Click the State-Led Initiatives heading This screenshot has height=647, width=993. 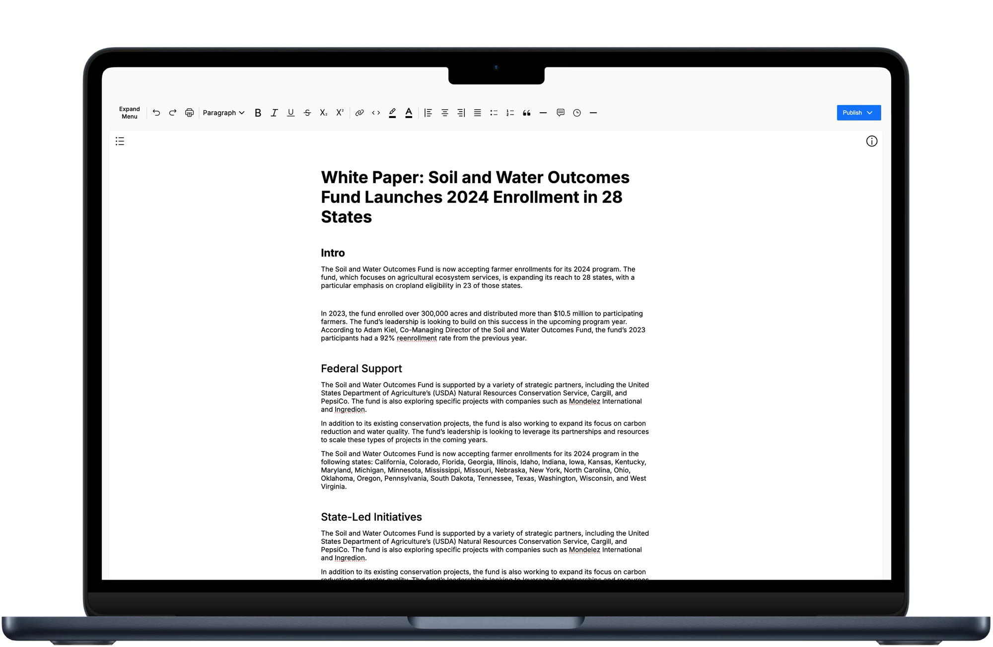point(371,517)
